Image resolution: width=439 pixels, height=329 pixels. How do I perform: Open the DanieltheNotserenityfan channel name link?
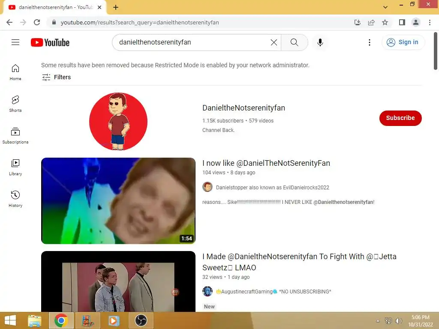(x=244, y=108)
